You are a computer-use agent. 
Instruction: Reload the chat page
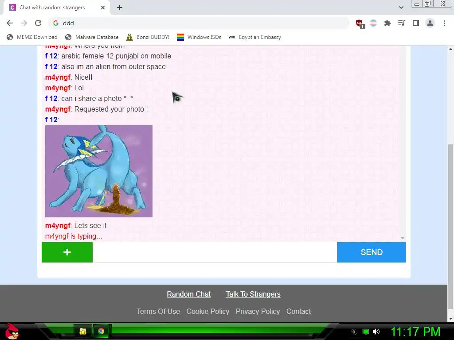tap(38, 23)
